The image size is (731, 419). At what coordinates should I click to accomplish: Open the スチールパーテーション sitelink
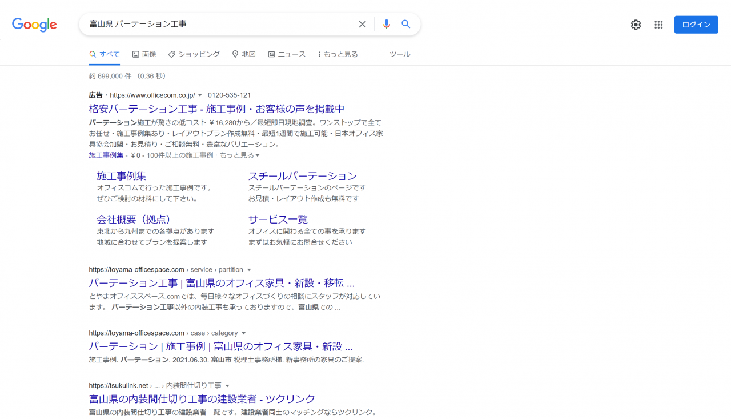pyautogui.click(x=302, y=176)
